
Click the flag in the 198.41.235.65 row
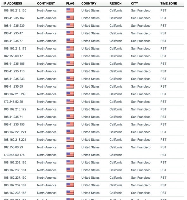(70, 86)
